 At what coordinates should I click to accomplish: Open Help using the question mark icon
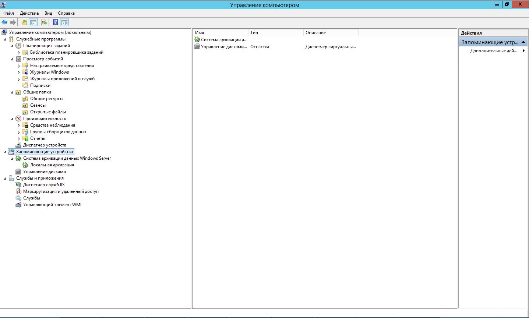point(55,22)
